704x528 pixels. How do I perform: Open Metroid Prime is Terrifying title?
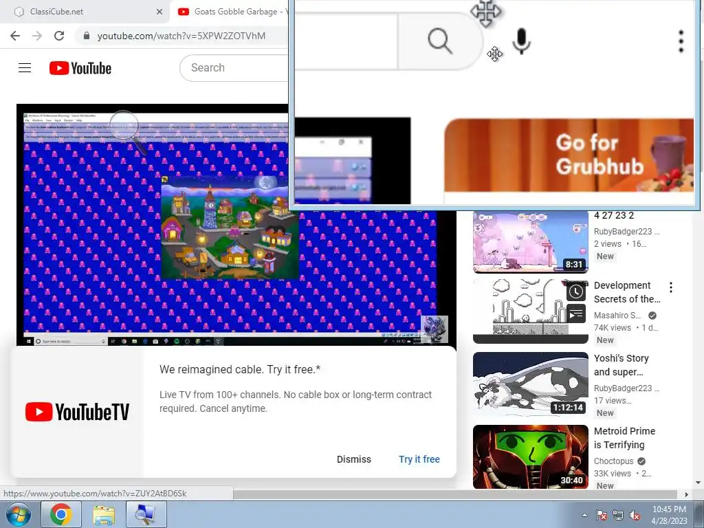click(624, 438)
